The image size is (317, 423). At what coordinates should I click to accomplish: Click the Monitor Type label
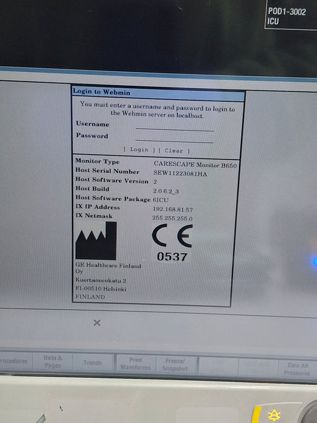pos(97,161)
